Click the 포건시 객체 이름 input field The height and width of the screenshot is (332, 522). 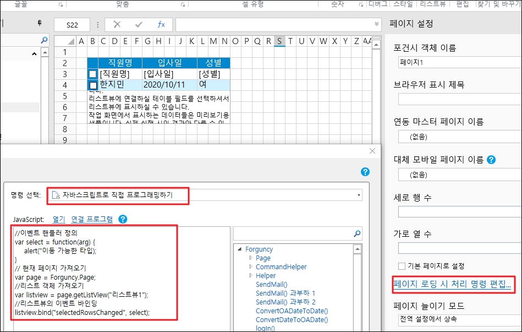[459, 62]
